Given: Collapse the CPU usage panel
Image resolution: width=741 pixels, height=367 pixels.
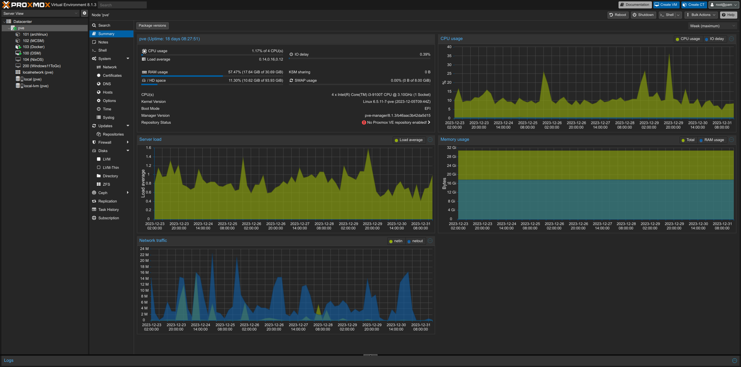Looking at the screenshot, I should coord(731,39).
